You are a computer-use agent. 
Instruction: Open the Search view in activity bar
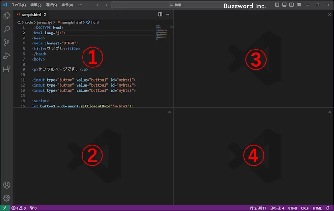point(6,29)
